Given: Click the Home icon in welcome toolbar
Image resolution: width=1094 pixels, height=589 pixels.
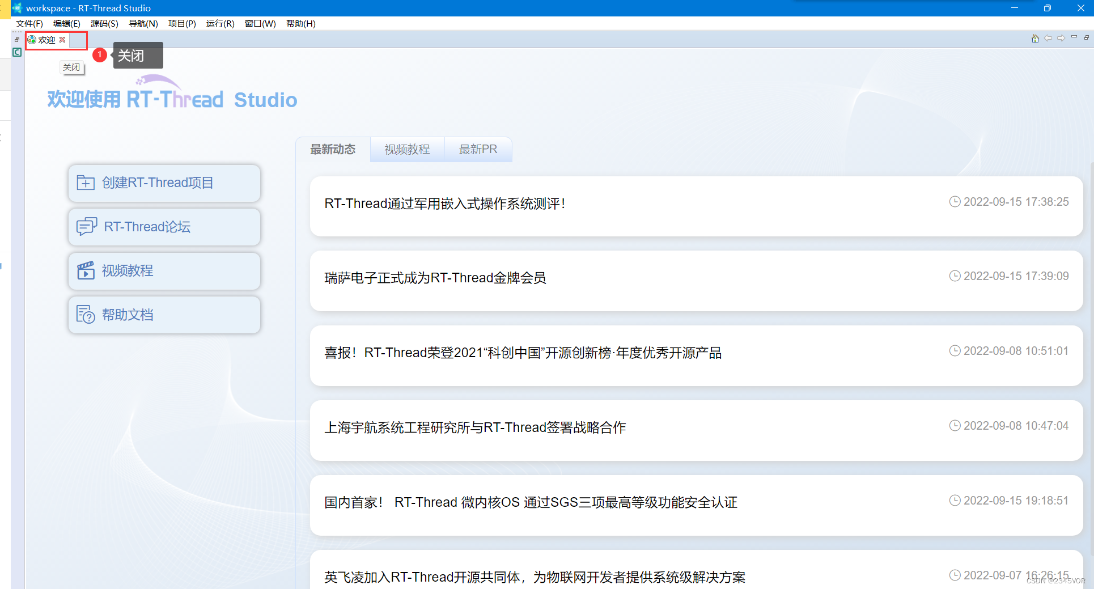Looking at the screenshot, I should click(1035, 38).
